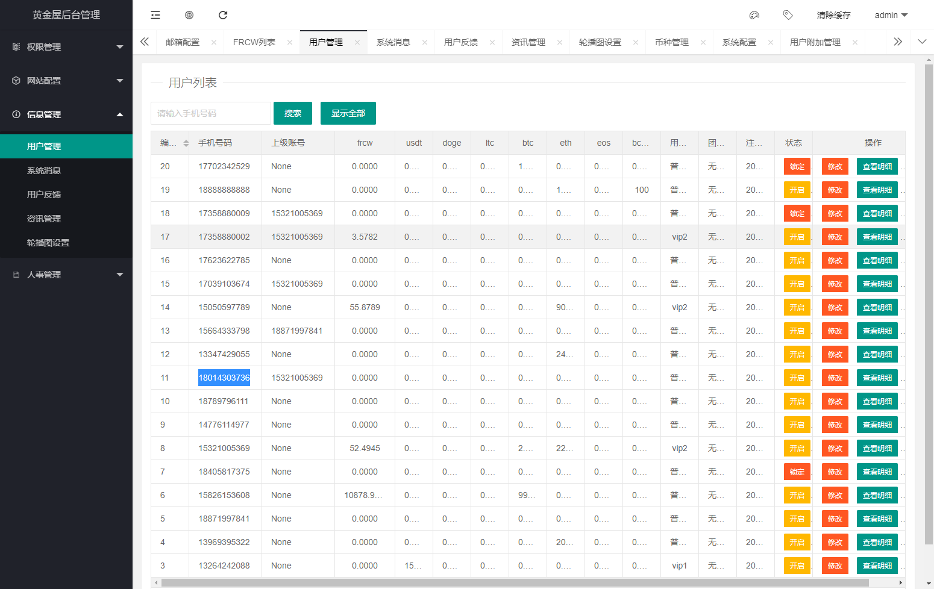Open the tab operations dropdown arrow
Screen dimensions: 934x589
pyautogui.click(x=922, y=42)
